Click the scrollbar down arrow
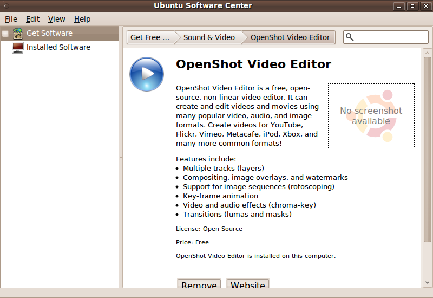The image size is (433, 298). point(427,282)
